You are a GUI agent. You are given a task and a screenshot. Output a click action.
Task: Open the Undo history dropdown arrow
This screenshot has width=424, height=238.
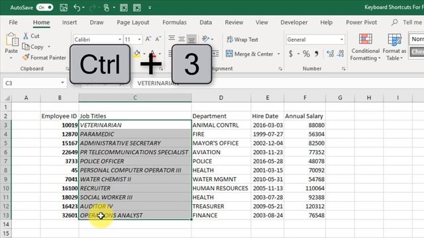pos(83,7)
